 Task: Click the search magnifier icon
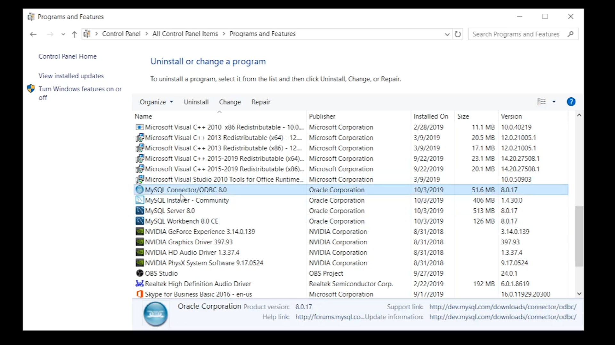point(570,34)
